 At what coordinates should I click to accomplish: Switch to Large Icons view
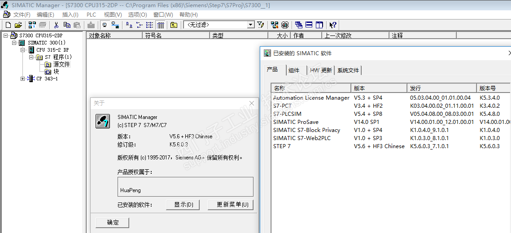[x=129, y=25]
